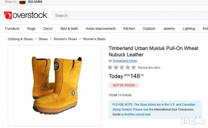Click the second rating star
Viewport: 208px width, 128px height.
click(x=116, y=67)
